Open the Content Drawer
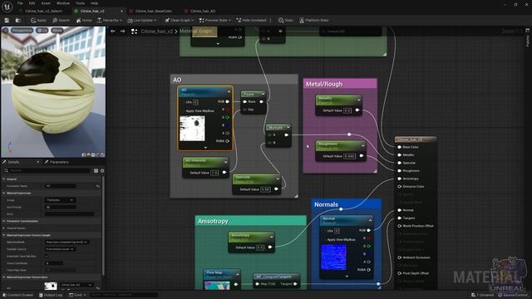 18,296
